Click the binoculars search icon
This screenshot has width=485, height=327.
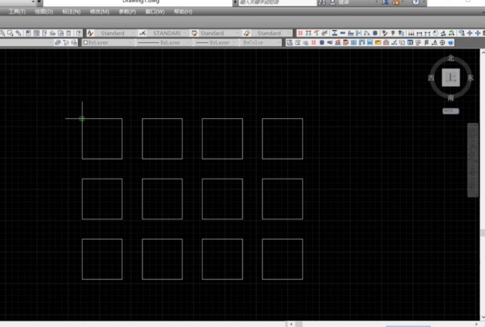[322, 2]
